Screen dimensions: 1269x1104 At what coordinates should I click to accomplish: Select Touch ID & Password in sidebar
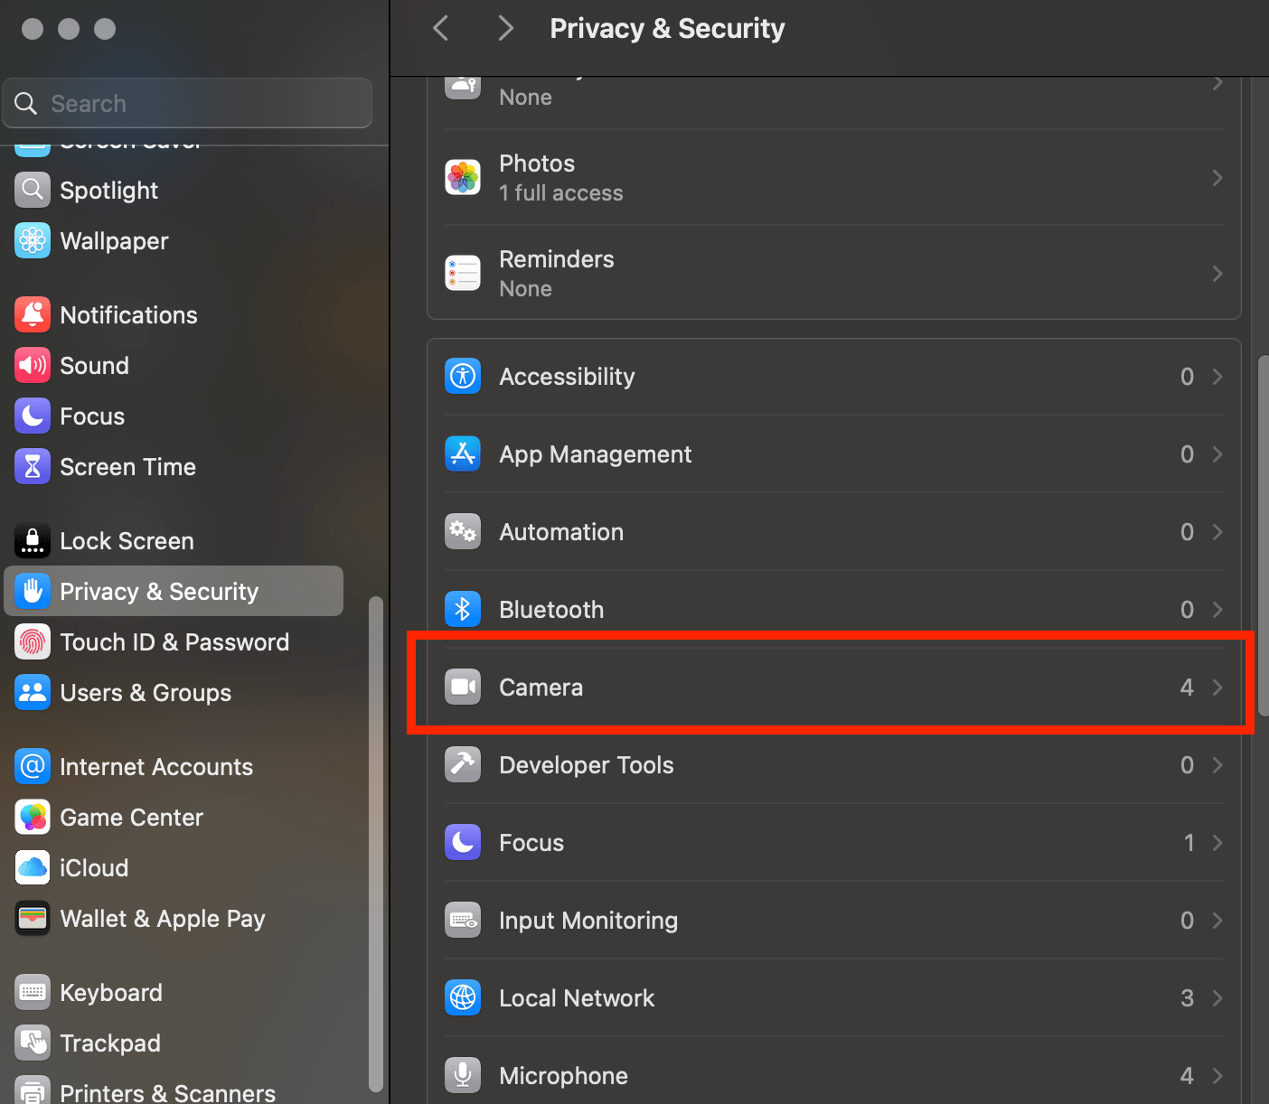[174, 642]
